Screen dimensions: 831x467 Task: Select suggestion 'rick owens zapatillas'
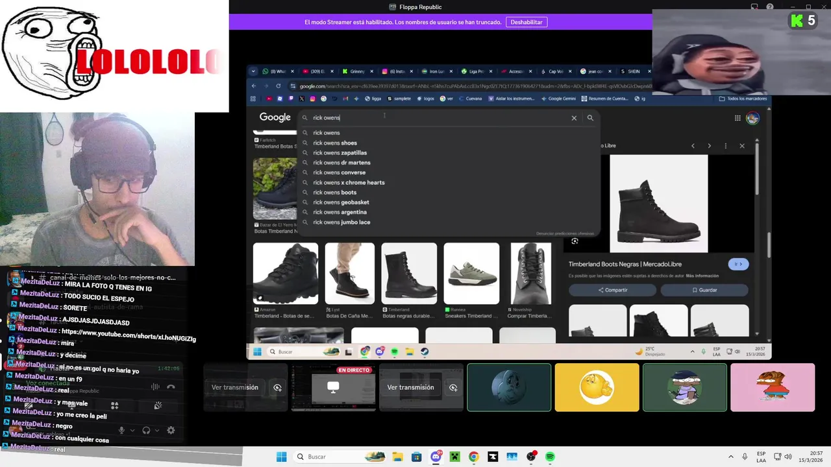pos(340,152)
